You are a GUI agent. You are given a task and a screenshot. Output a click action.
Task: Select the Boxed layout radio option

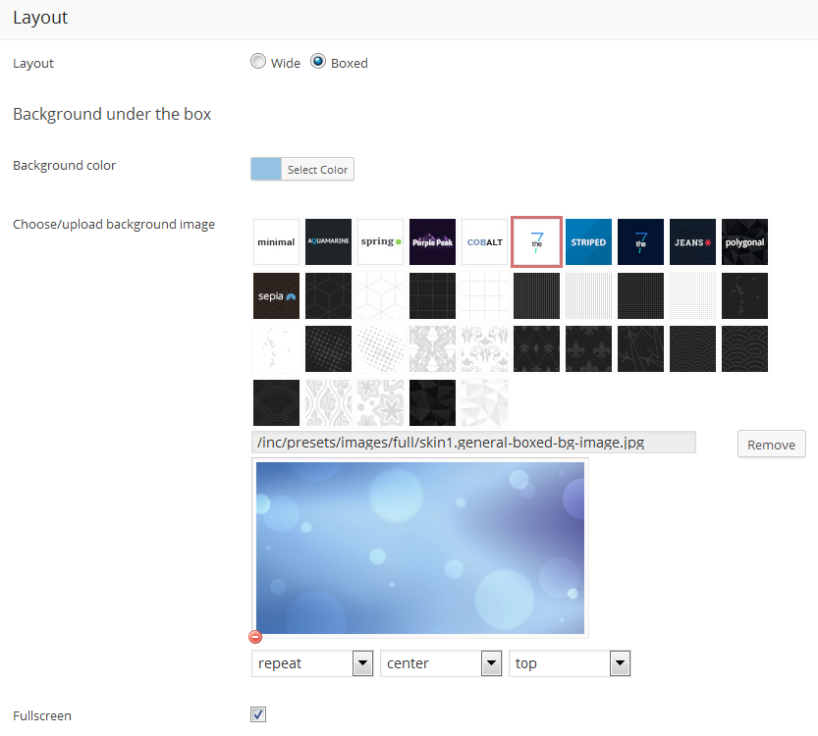click(318, 62)
